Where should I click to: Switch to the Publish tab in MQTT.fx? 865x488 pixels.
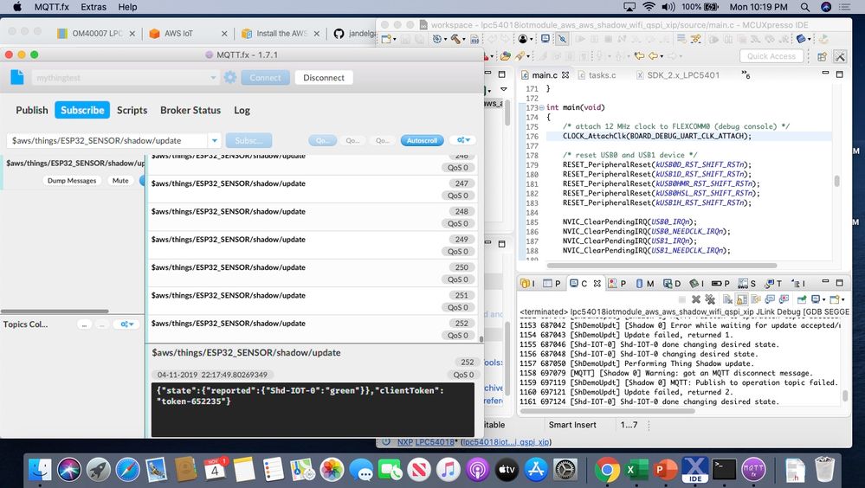coord(31,110)
